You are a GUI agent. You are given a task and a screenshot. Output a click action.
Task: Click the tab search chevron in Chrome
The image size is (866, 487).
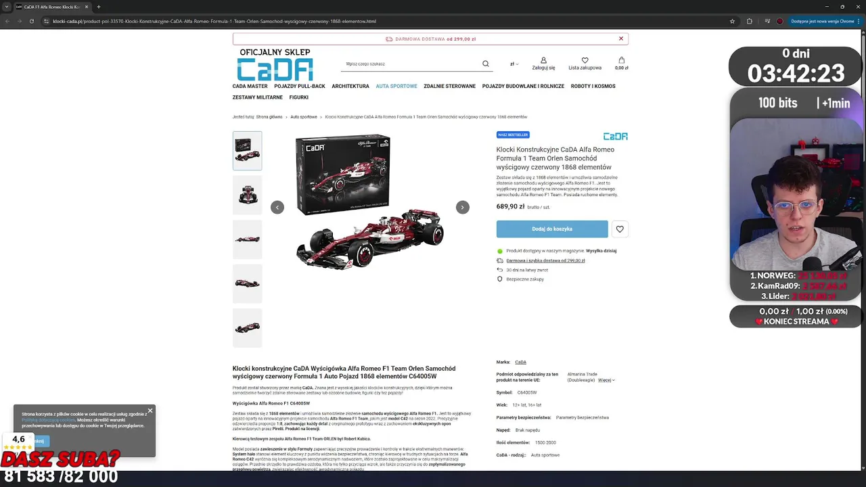7,7
